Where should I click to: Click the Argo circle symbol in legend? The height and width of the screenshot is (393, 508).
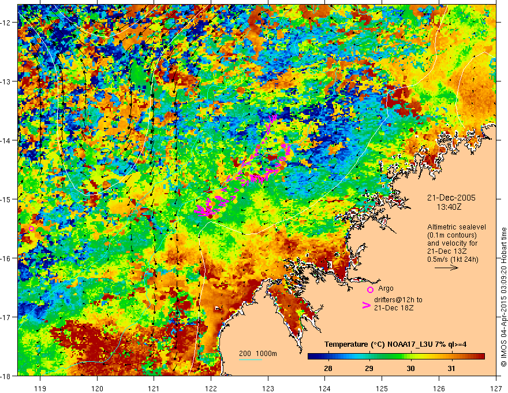coord(370,290)
